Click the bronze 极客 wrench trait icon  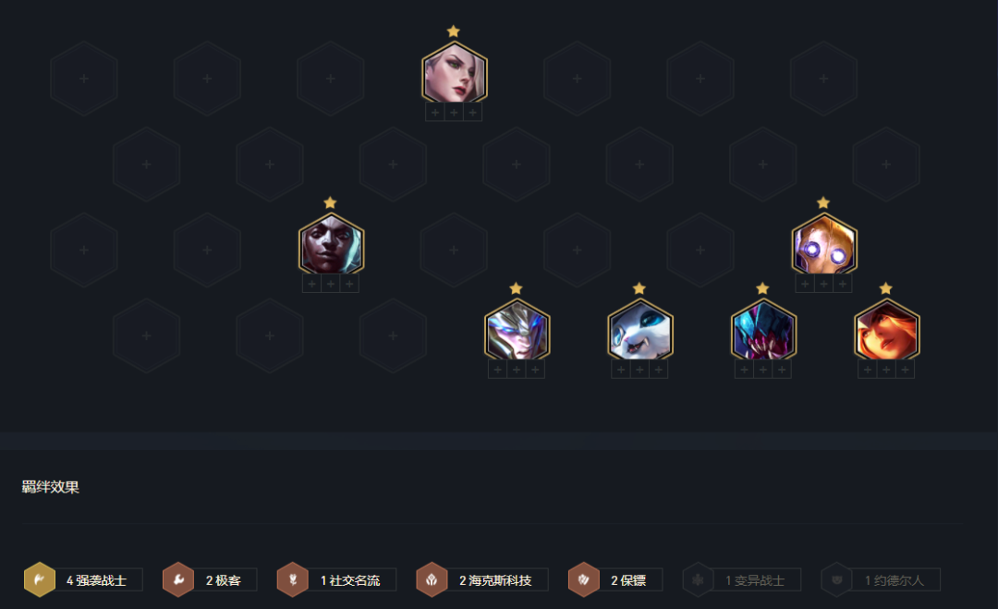[x=178, y=579]
